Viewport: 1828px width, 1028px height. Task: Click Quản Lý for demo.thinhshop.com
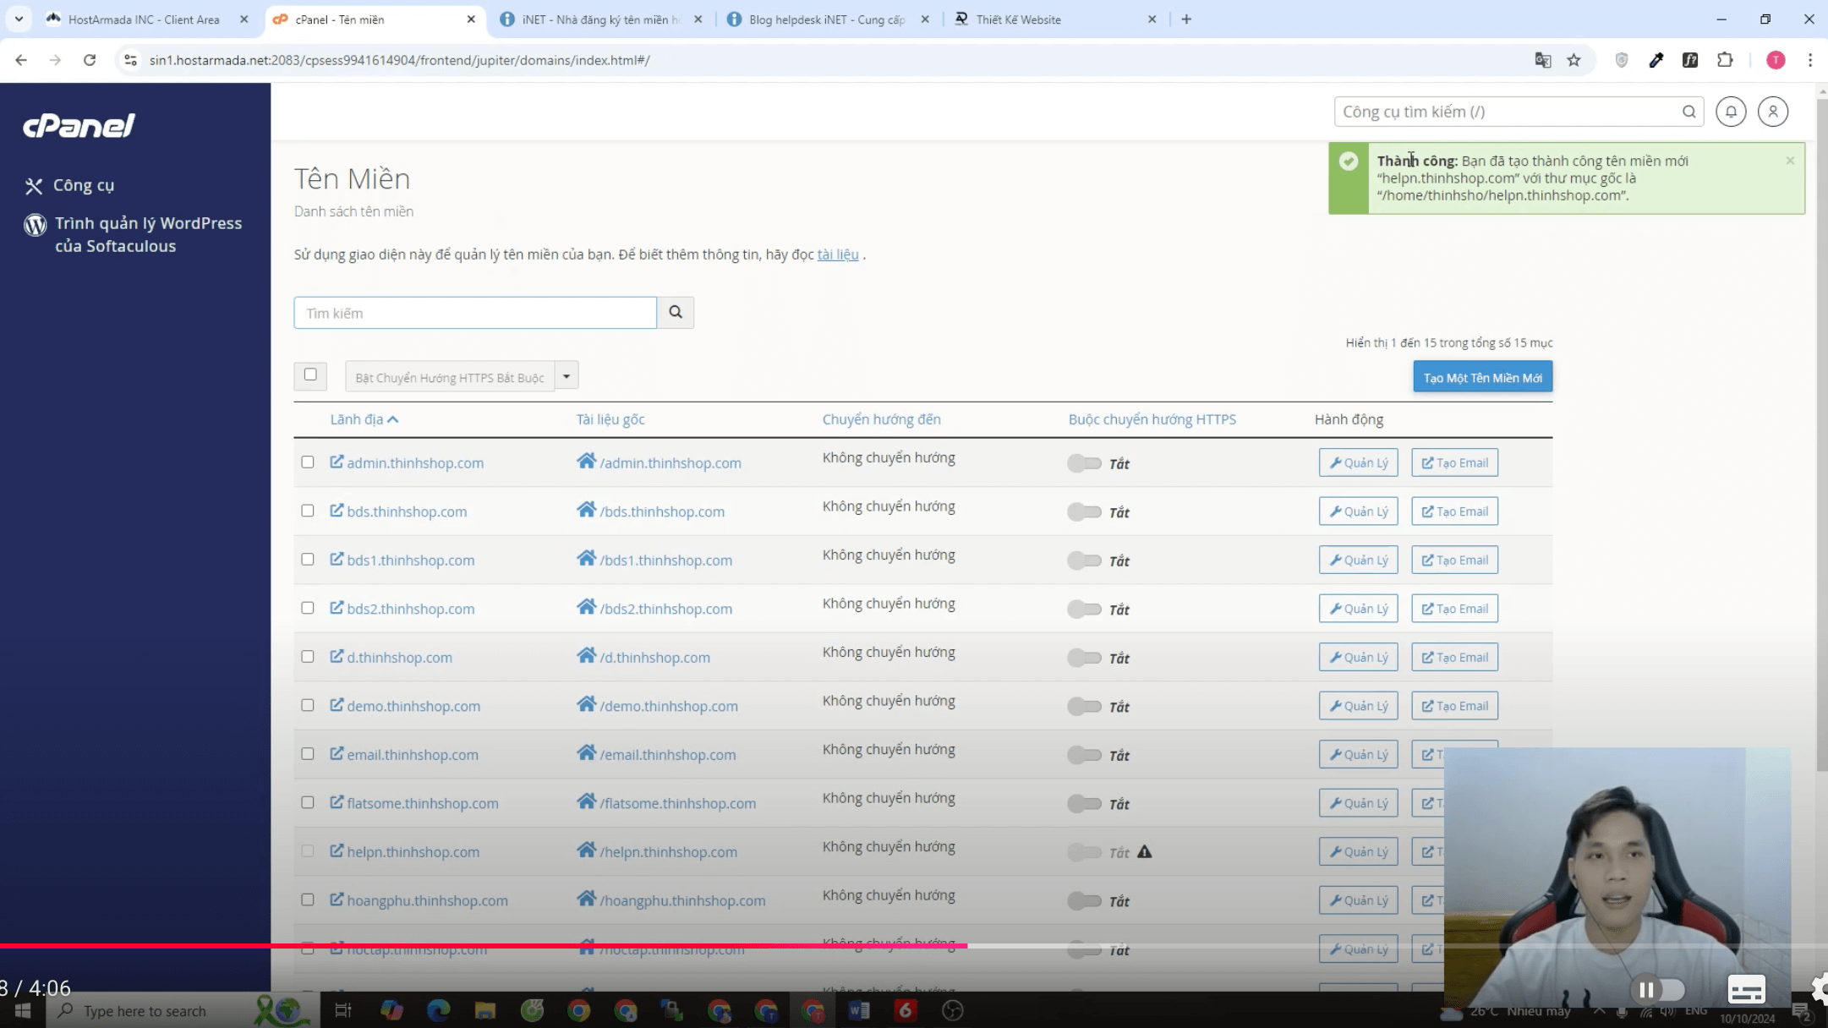point(1358,706)
